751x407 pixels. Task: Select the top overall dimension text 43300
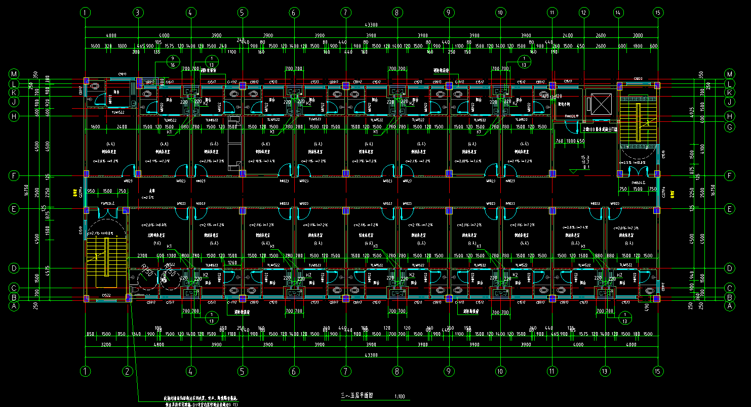[x=371, y=25]
